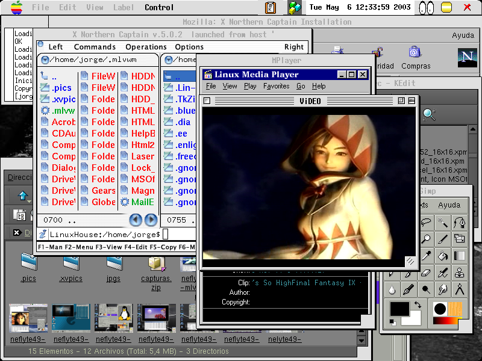Open the Control menu in top bar
482x361 pixels.
(159, 7)
